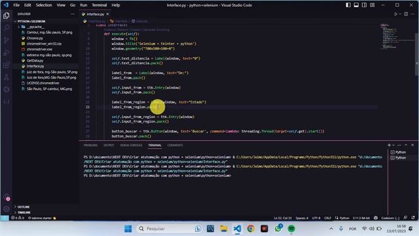
Task: Click the code minimap
Action: [x=397, y=37]
